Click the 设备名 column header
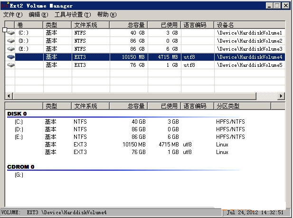This screenshot has width=293, height=218. tap(250, 25)
